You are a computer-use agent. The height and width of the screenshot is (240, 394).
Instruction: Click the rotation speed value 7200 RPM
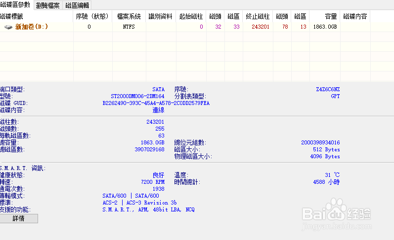coord(153,182)
